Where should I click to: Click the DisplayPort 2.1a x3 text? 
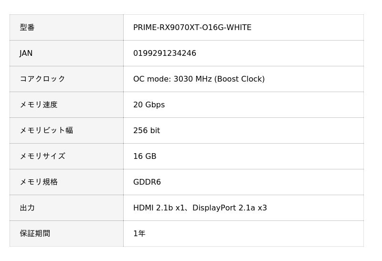click(x=230, y=208)
